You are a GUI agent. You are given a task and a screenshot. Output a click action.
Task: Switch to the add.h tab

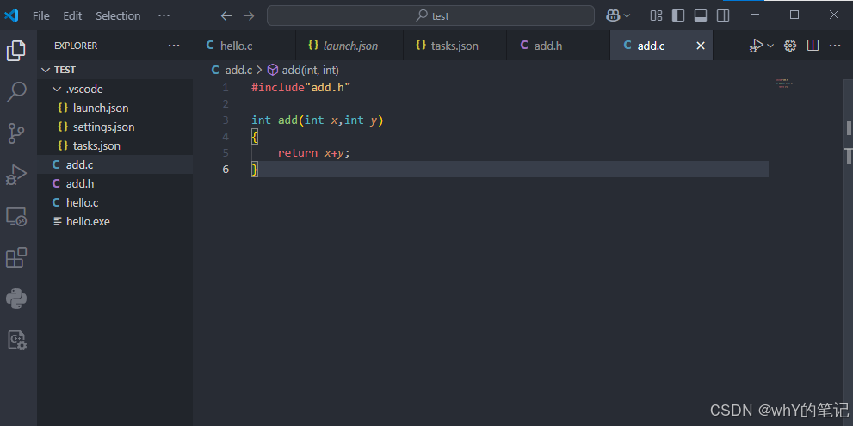click(x=558, y=46)
